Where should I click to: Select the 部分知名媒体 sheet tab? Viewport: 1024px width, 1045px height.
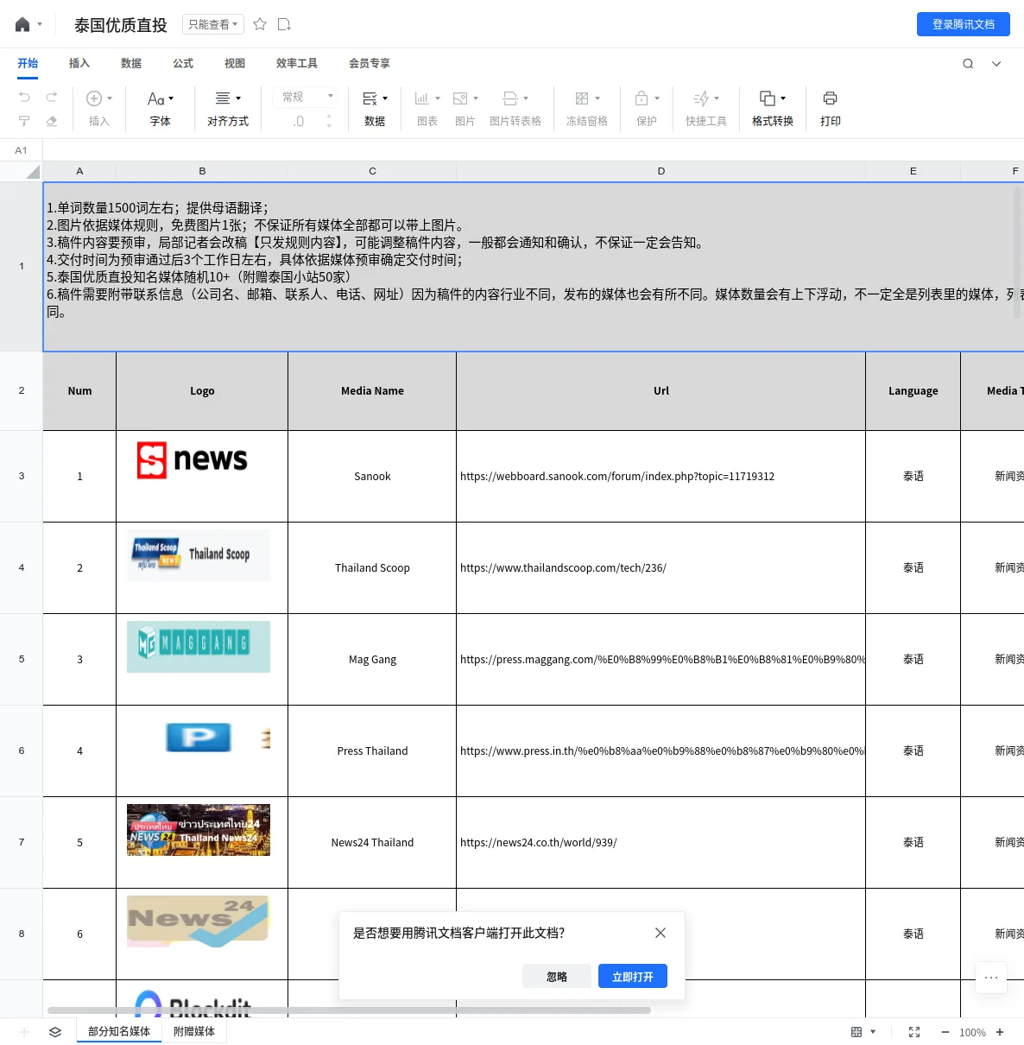point(119,1031)
